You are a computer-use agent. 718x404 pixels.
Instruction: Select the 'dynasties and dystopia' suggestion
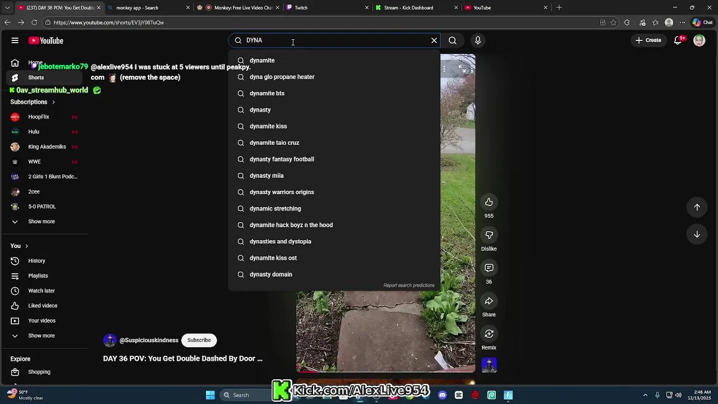(x=334, y=241)
